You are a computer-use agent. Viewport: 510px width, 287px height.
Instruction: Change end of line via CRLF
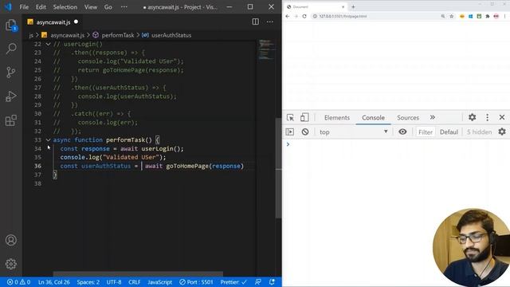135,282
